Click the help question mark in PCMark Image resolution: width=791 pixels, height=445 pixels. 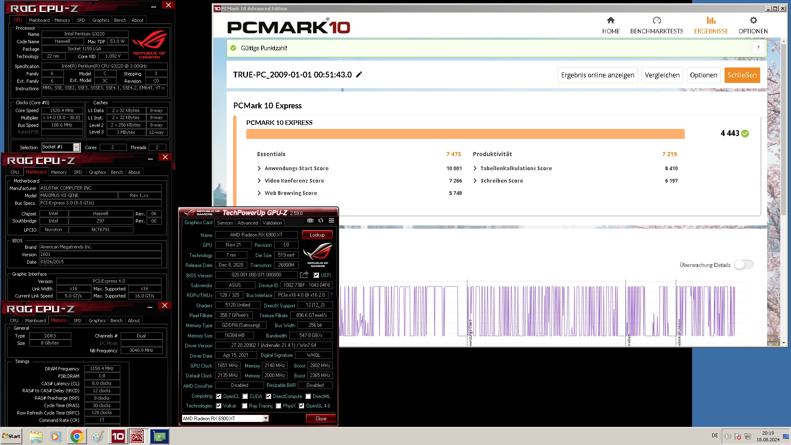point(758,48)
